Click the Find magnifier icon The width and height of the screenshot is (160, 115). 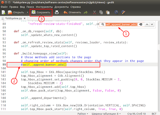click(x=116, y=12)
